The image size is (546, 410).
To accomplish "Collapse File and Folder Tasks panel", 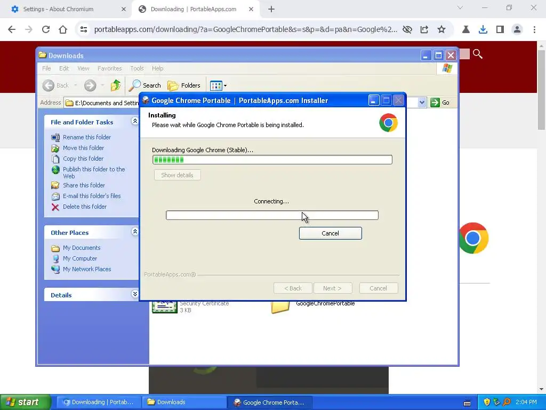I will click(x=135, y=121).
